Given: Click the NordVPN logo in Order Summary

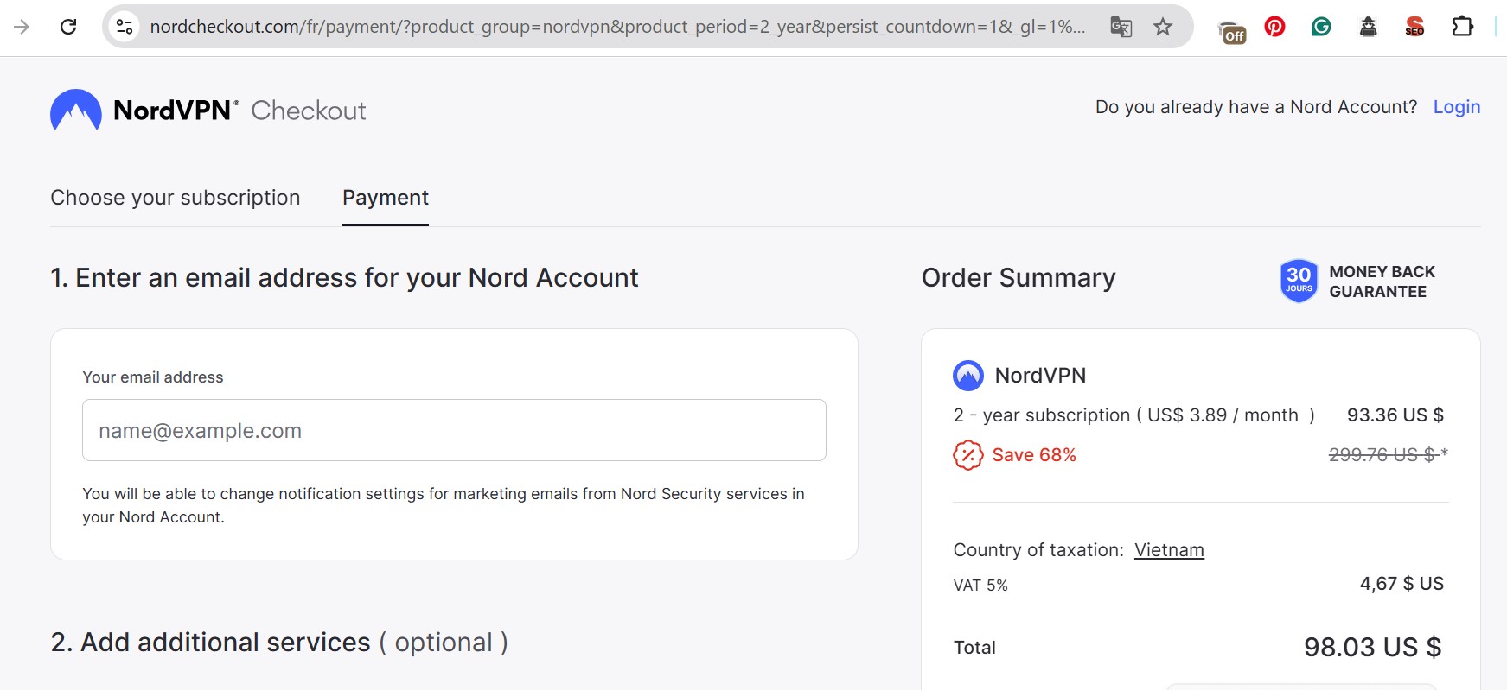Looking at the screenshot, I should (x=967, y=375).
